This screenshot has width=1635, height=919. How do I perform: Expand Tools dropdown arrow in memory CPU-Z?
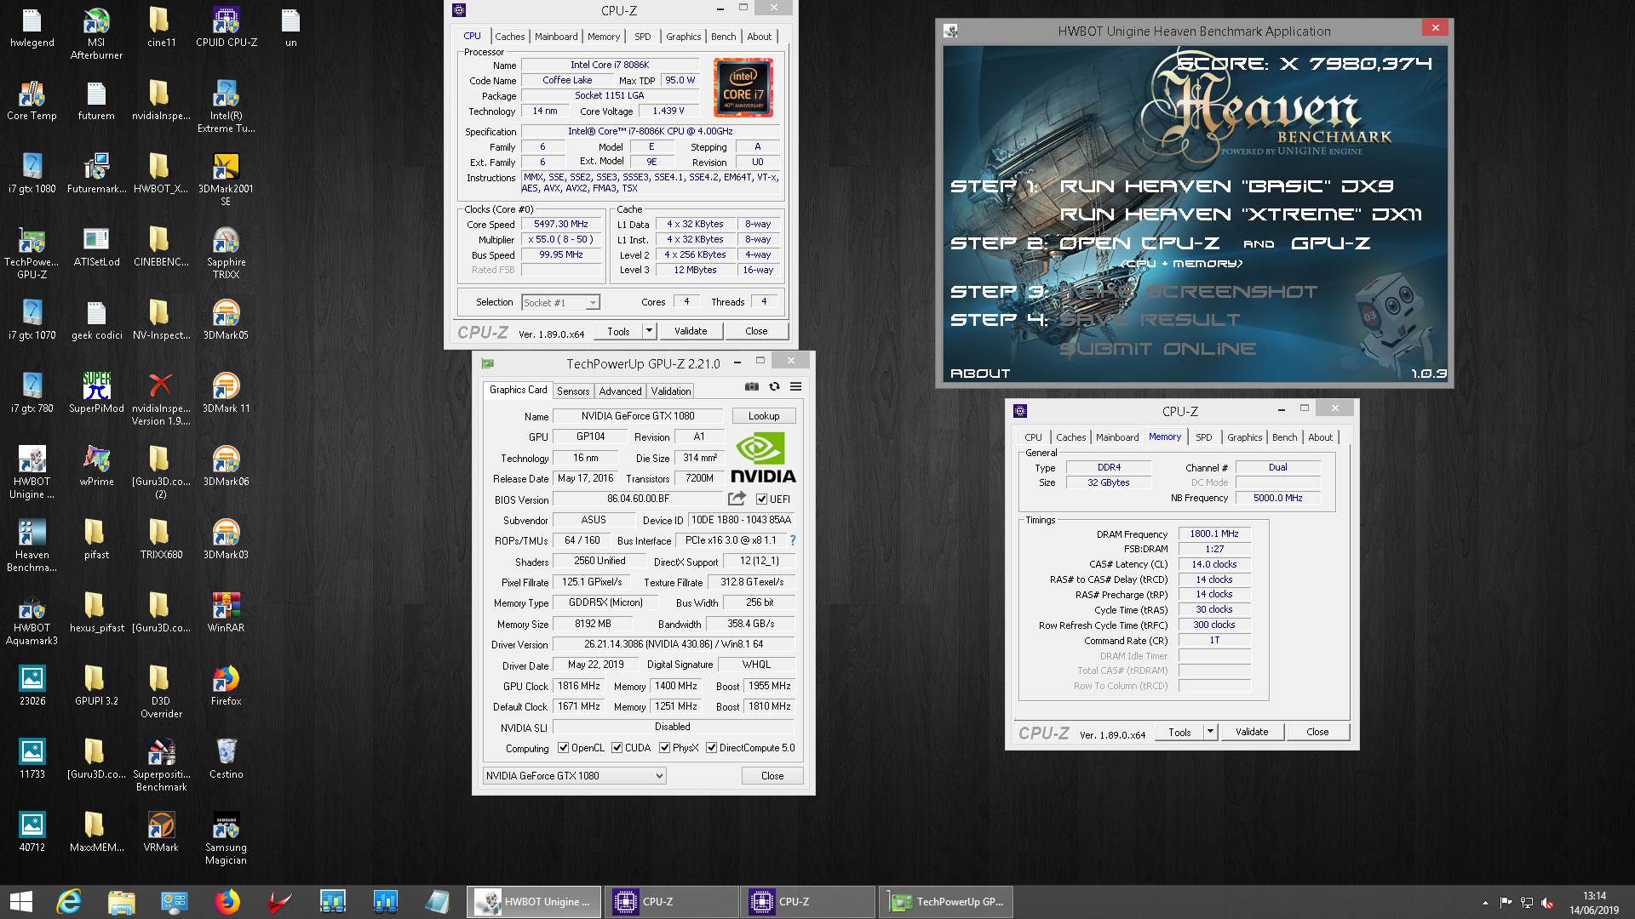[x=1210, y=732]
